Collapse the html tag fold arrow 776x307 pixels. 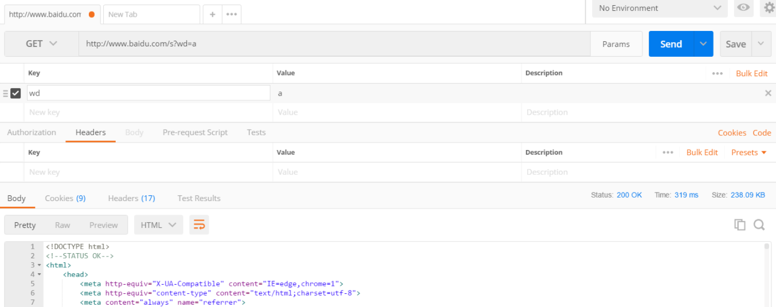coord(39,265)
